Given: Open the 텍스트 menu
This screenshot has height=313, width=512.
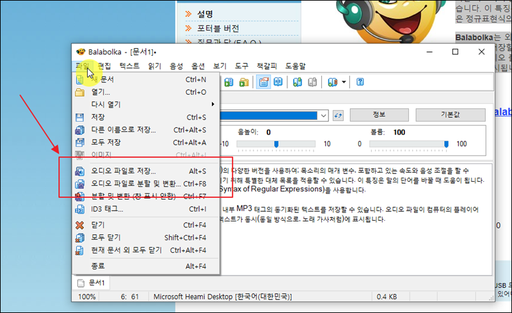Looking at the screenshot, I should pyautogui.click(x=130, y=66).
